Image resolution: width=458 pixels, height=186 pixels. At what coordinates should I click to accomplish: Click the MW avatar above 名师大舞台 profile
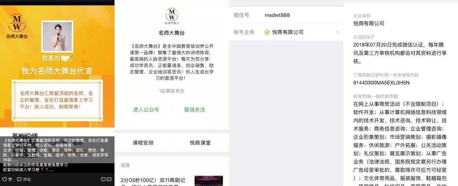pos(172,14)
